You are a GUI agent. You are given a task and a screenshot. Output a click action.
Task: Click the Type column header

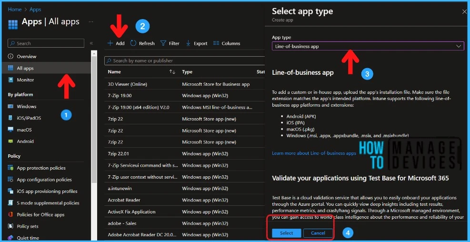[x=187, y=71]
